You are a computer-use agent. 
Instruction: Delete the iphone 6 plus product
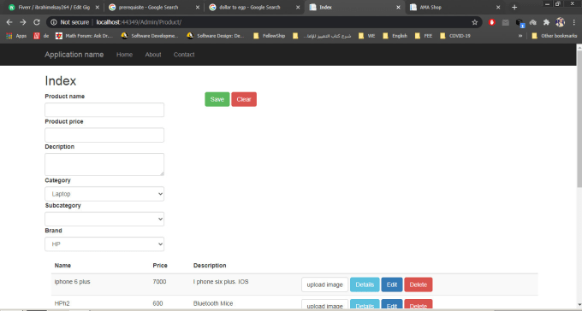419,285
